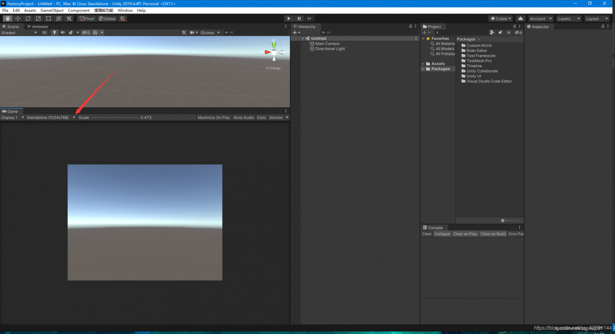
Task: Toggle scene lighting bulb icon
Action: click(x=54, y=33)
